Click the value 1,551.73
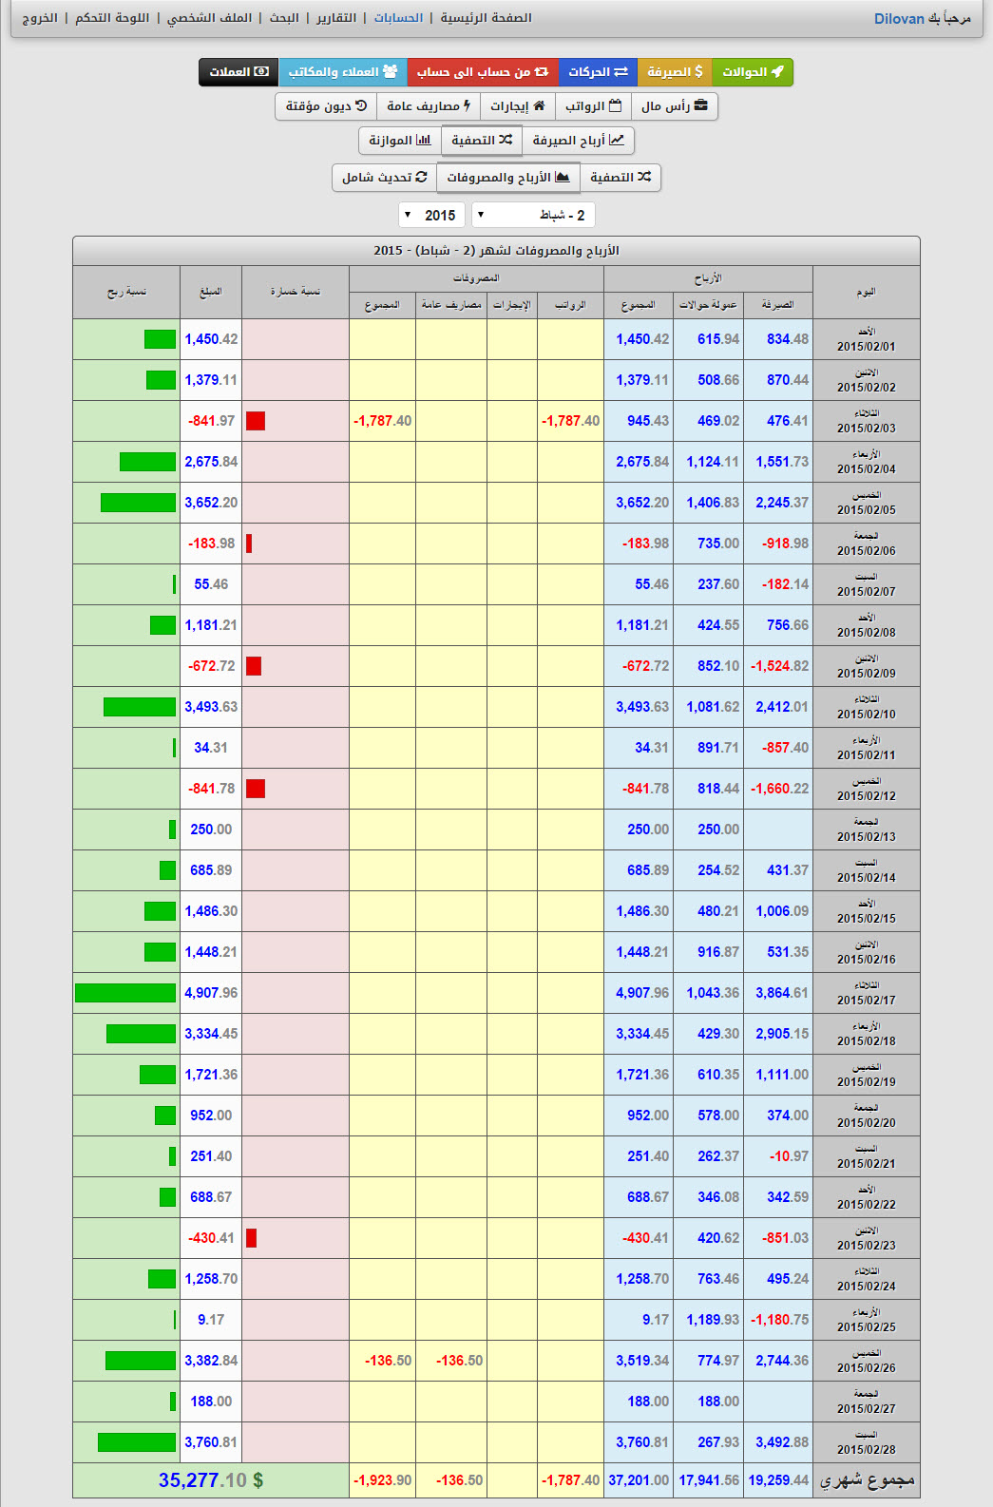This screenshot has width=993, height=1507. coord(782,462)
